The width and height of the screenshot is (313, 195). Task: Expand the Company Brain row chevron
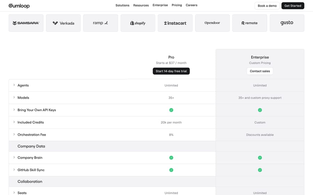[x=14, y=158]
